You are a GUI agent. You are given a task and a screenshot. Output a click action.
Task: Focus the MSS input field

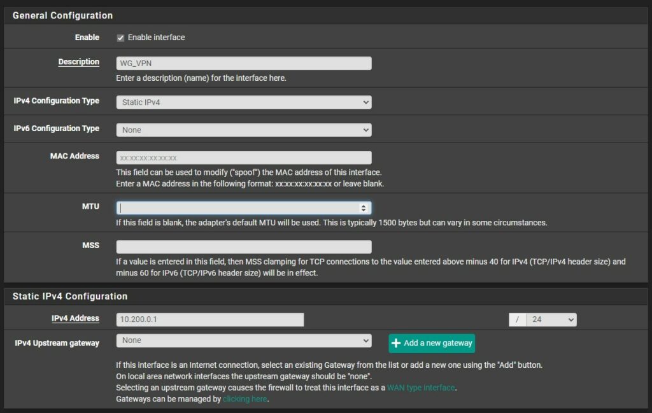click(x=244, y=247)
